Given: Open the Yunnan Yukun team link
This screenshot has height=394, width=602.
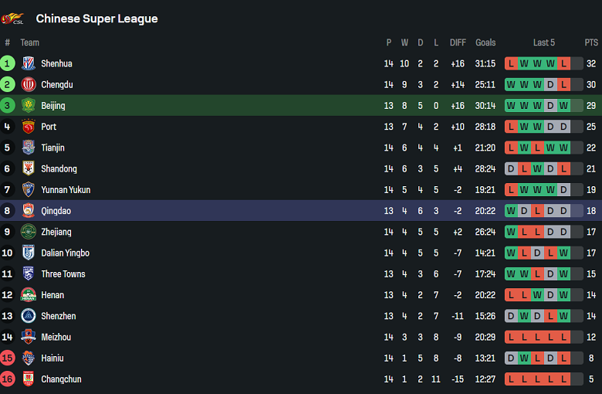Looking at the screenshot, I should [66, 190].
